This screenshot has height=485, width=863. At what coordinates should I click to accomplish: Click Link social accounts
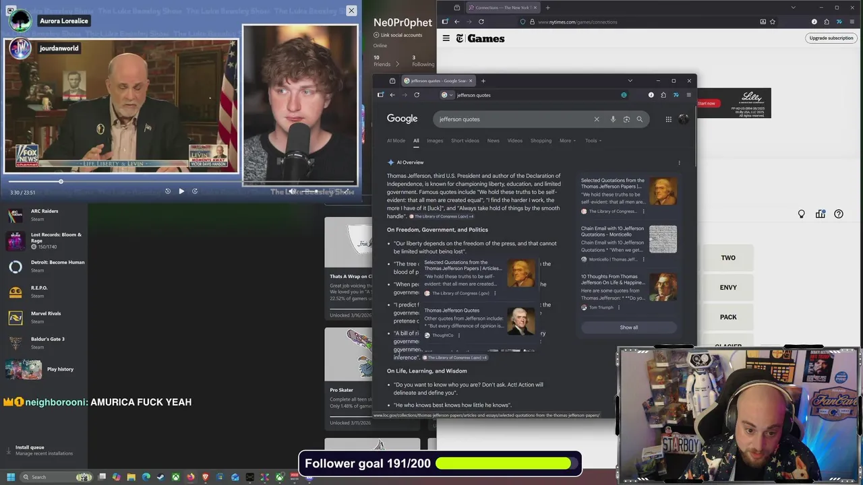[398, 35]
